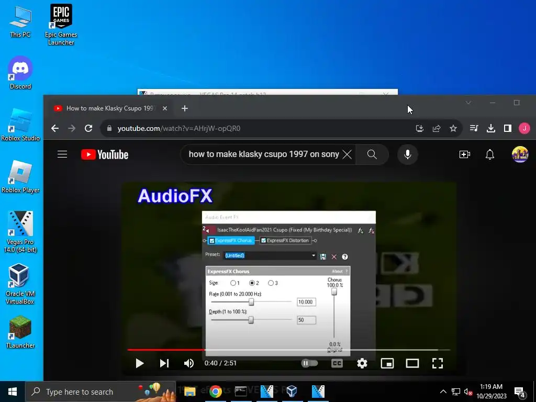Viewport: 536px width, 402px height.
Task: Click the taskbar 'Type here to search' box
Action: (x=100, y=392)
